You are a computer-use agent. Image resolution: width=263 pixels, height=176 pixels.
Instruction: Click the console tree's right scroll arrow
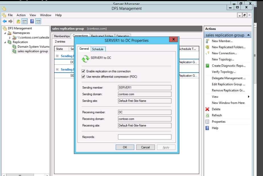pos(47,175)
